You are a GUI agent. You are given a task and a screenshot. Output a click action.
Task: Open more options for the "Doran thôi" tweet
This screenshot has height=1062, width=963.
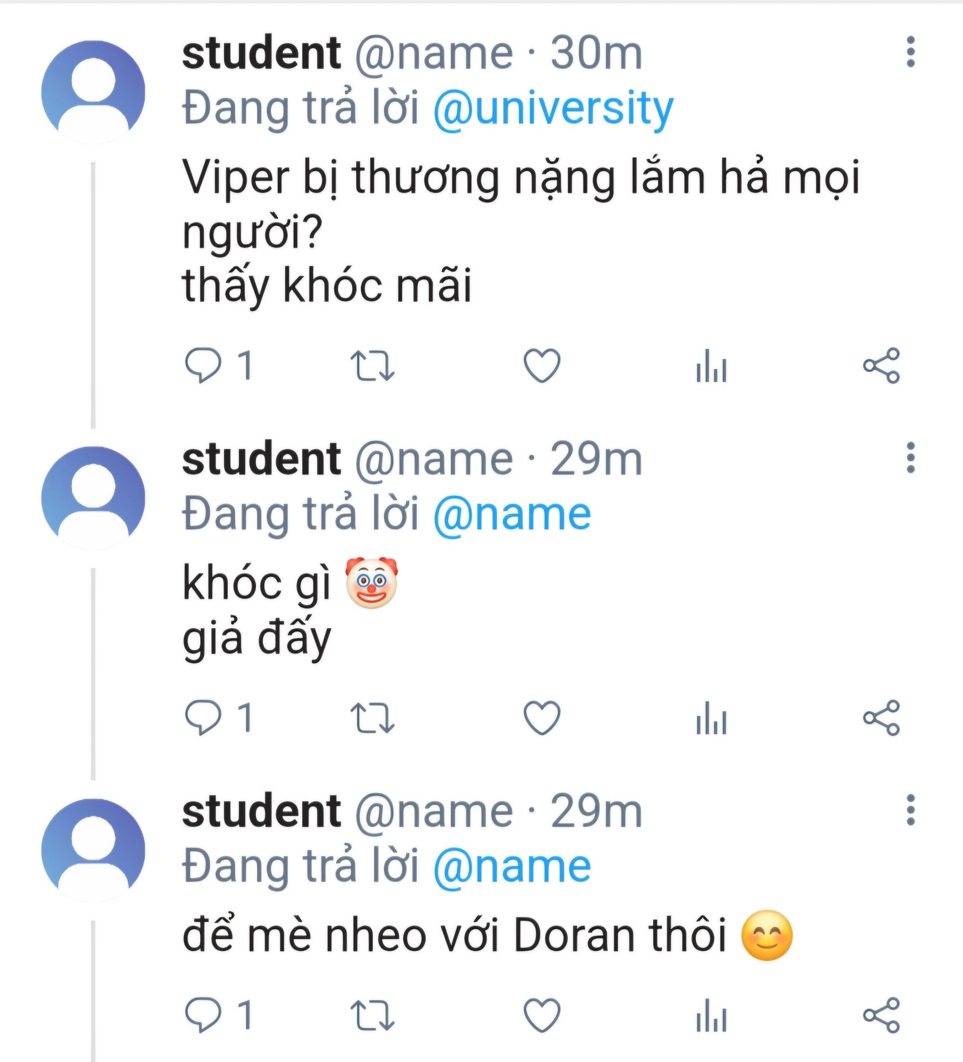coord(910,810)
